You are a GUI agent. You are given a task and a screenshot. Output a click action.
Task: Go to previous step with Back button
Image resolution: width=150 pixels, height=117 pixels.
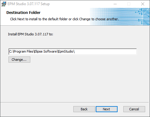(x=84, y=109)
